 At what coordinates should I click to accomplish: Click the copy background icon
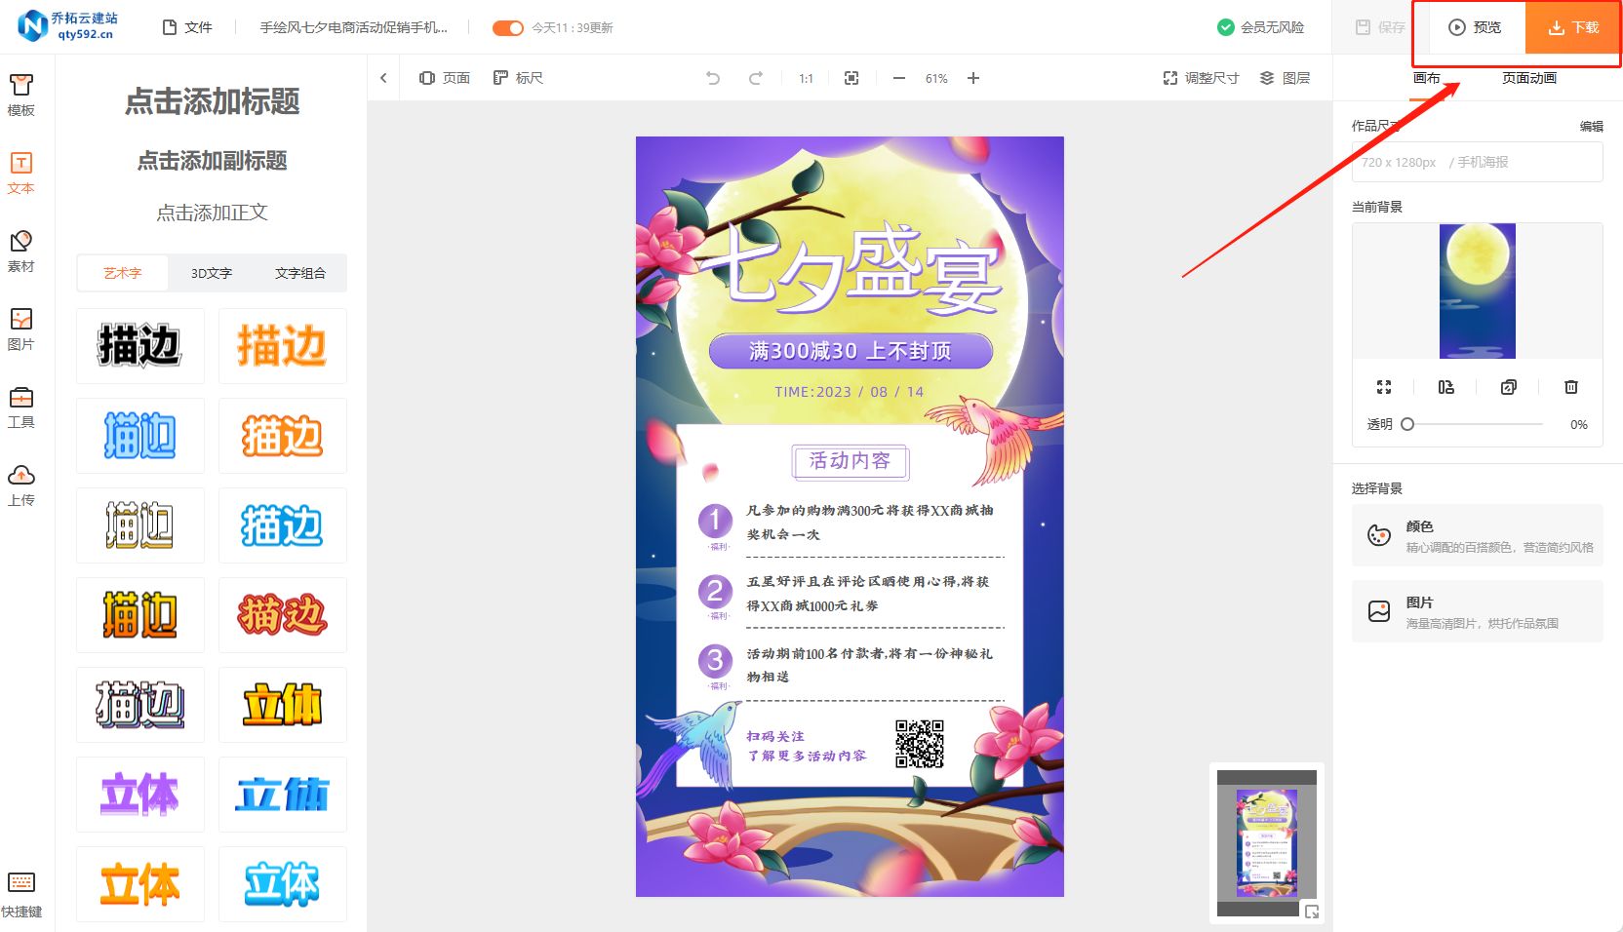pyautogui.click(x=1508, y=387)
